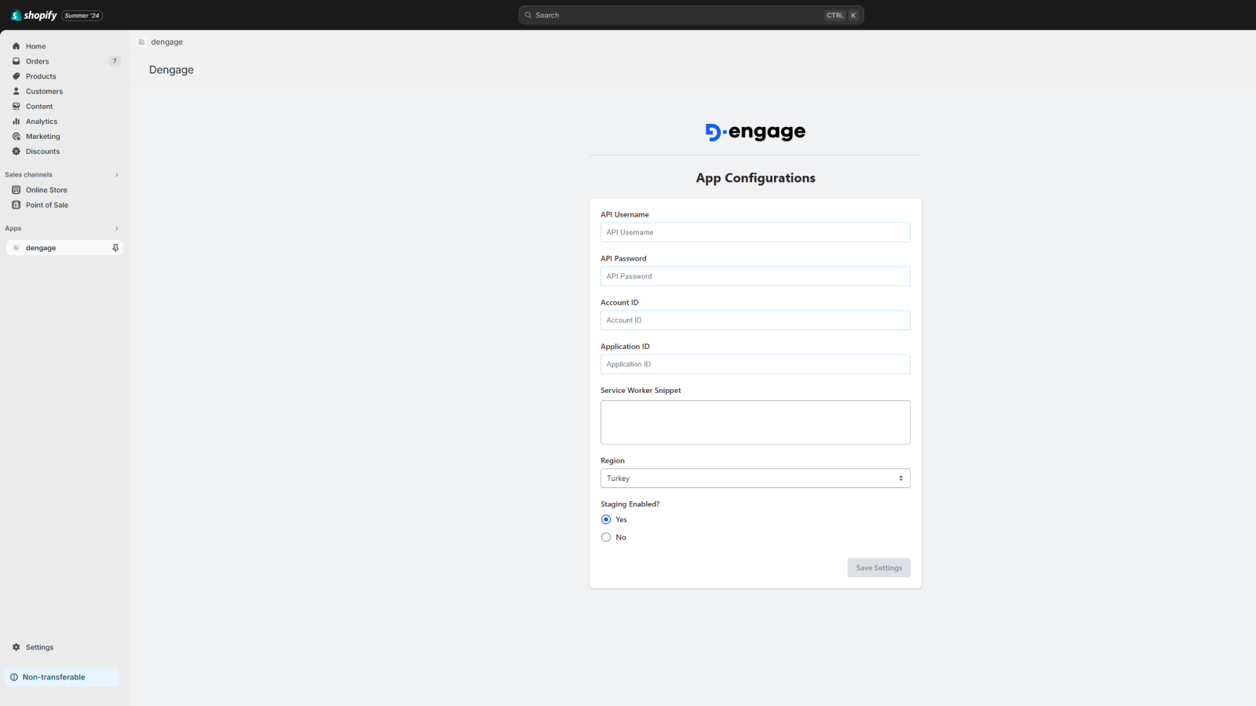Click the Save Settings button

(x=878, y=567)
